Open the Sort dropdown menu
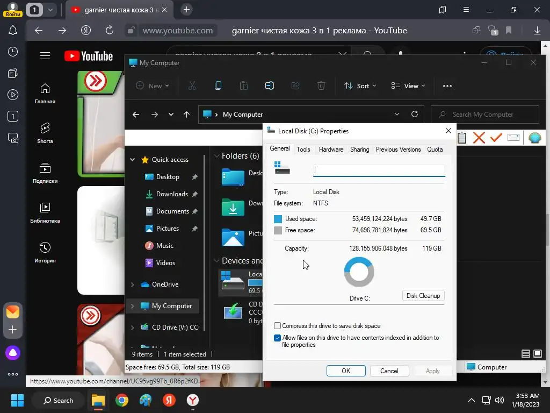550x413 pixels. (360, 86)
